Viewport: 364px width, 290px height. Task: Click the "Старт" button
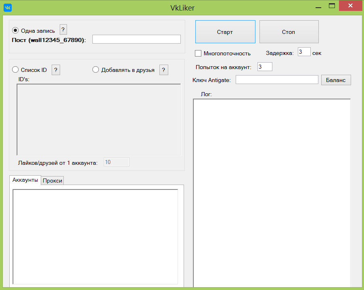point(225,32)
